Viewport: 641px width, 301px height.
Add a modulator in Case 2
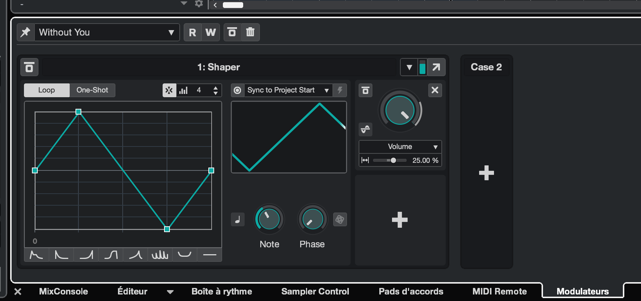486,173
